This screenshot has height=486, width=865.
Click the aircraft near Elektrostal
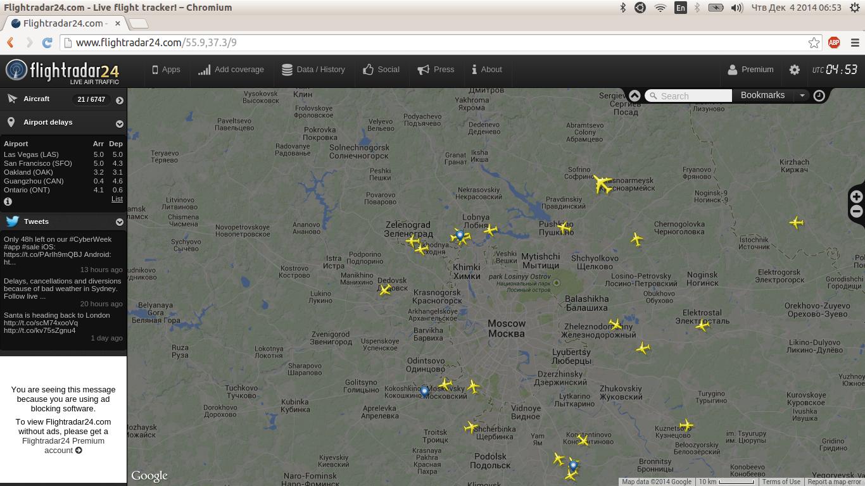point(702,325)
